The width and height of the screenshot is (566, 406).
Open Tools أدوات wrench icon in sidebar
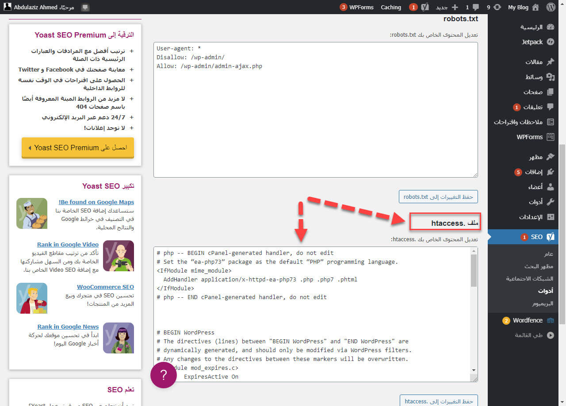click(551, 202)
